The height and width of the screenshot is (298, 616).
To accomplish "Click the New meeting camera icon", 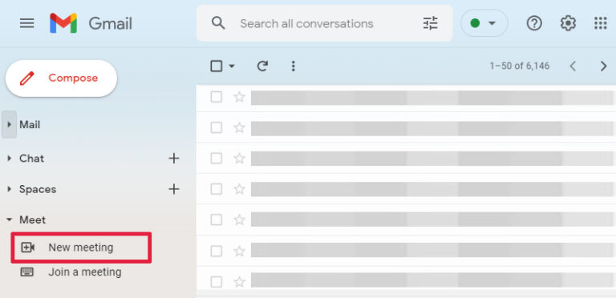I will click(x=27, y=248).
